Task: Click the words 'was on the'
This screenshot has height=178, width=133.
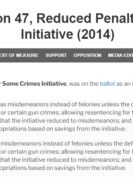Action: [84, 84]
